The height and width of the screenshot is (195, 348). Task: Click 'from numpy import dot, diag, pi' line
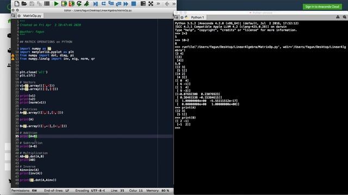47,55
